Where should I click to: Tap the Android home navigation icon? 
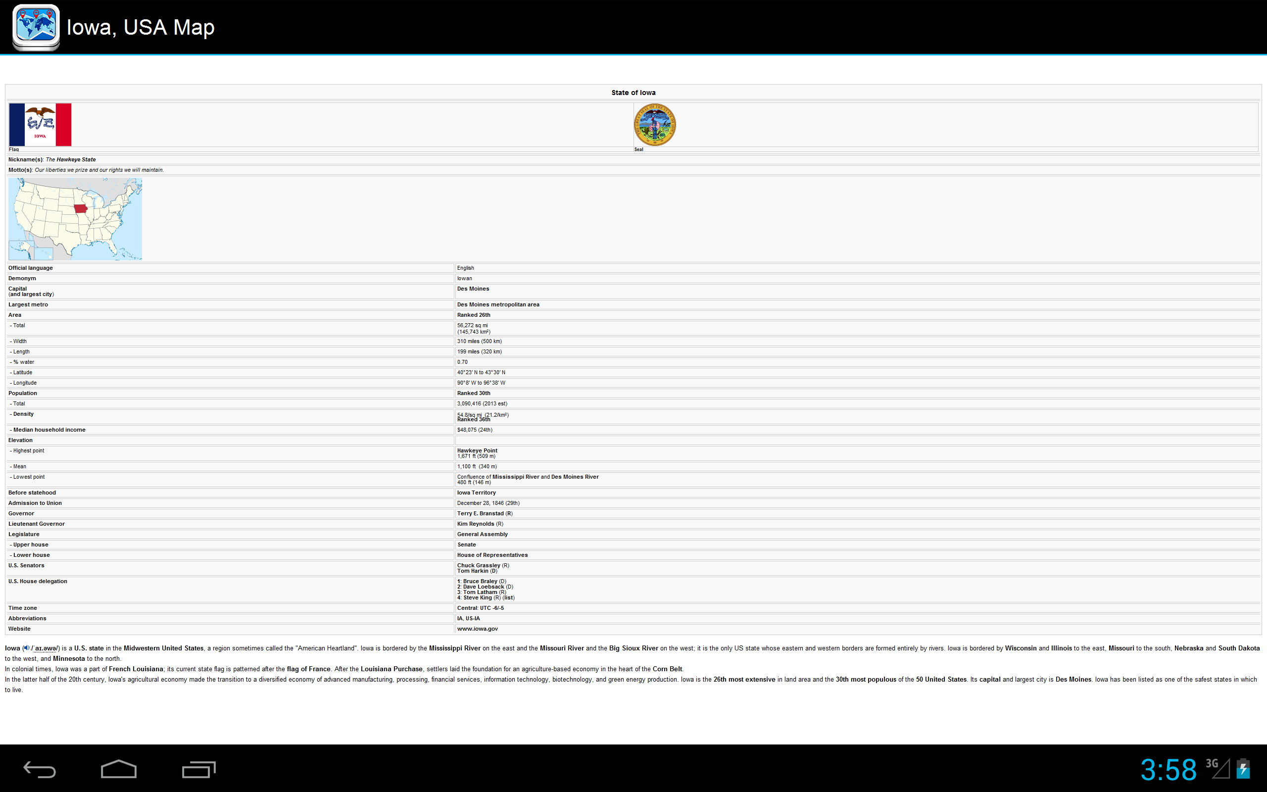click(119, 769)
